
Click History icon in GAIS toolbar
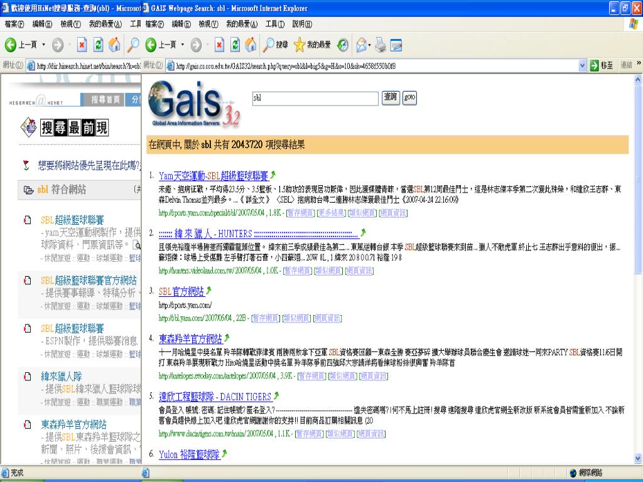pos(343,45)
